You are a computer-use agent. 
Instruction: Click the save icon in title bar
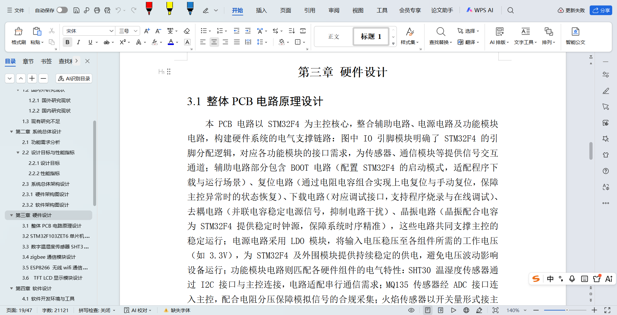pos(76,10)
